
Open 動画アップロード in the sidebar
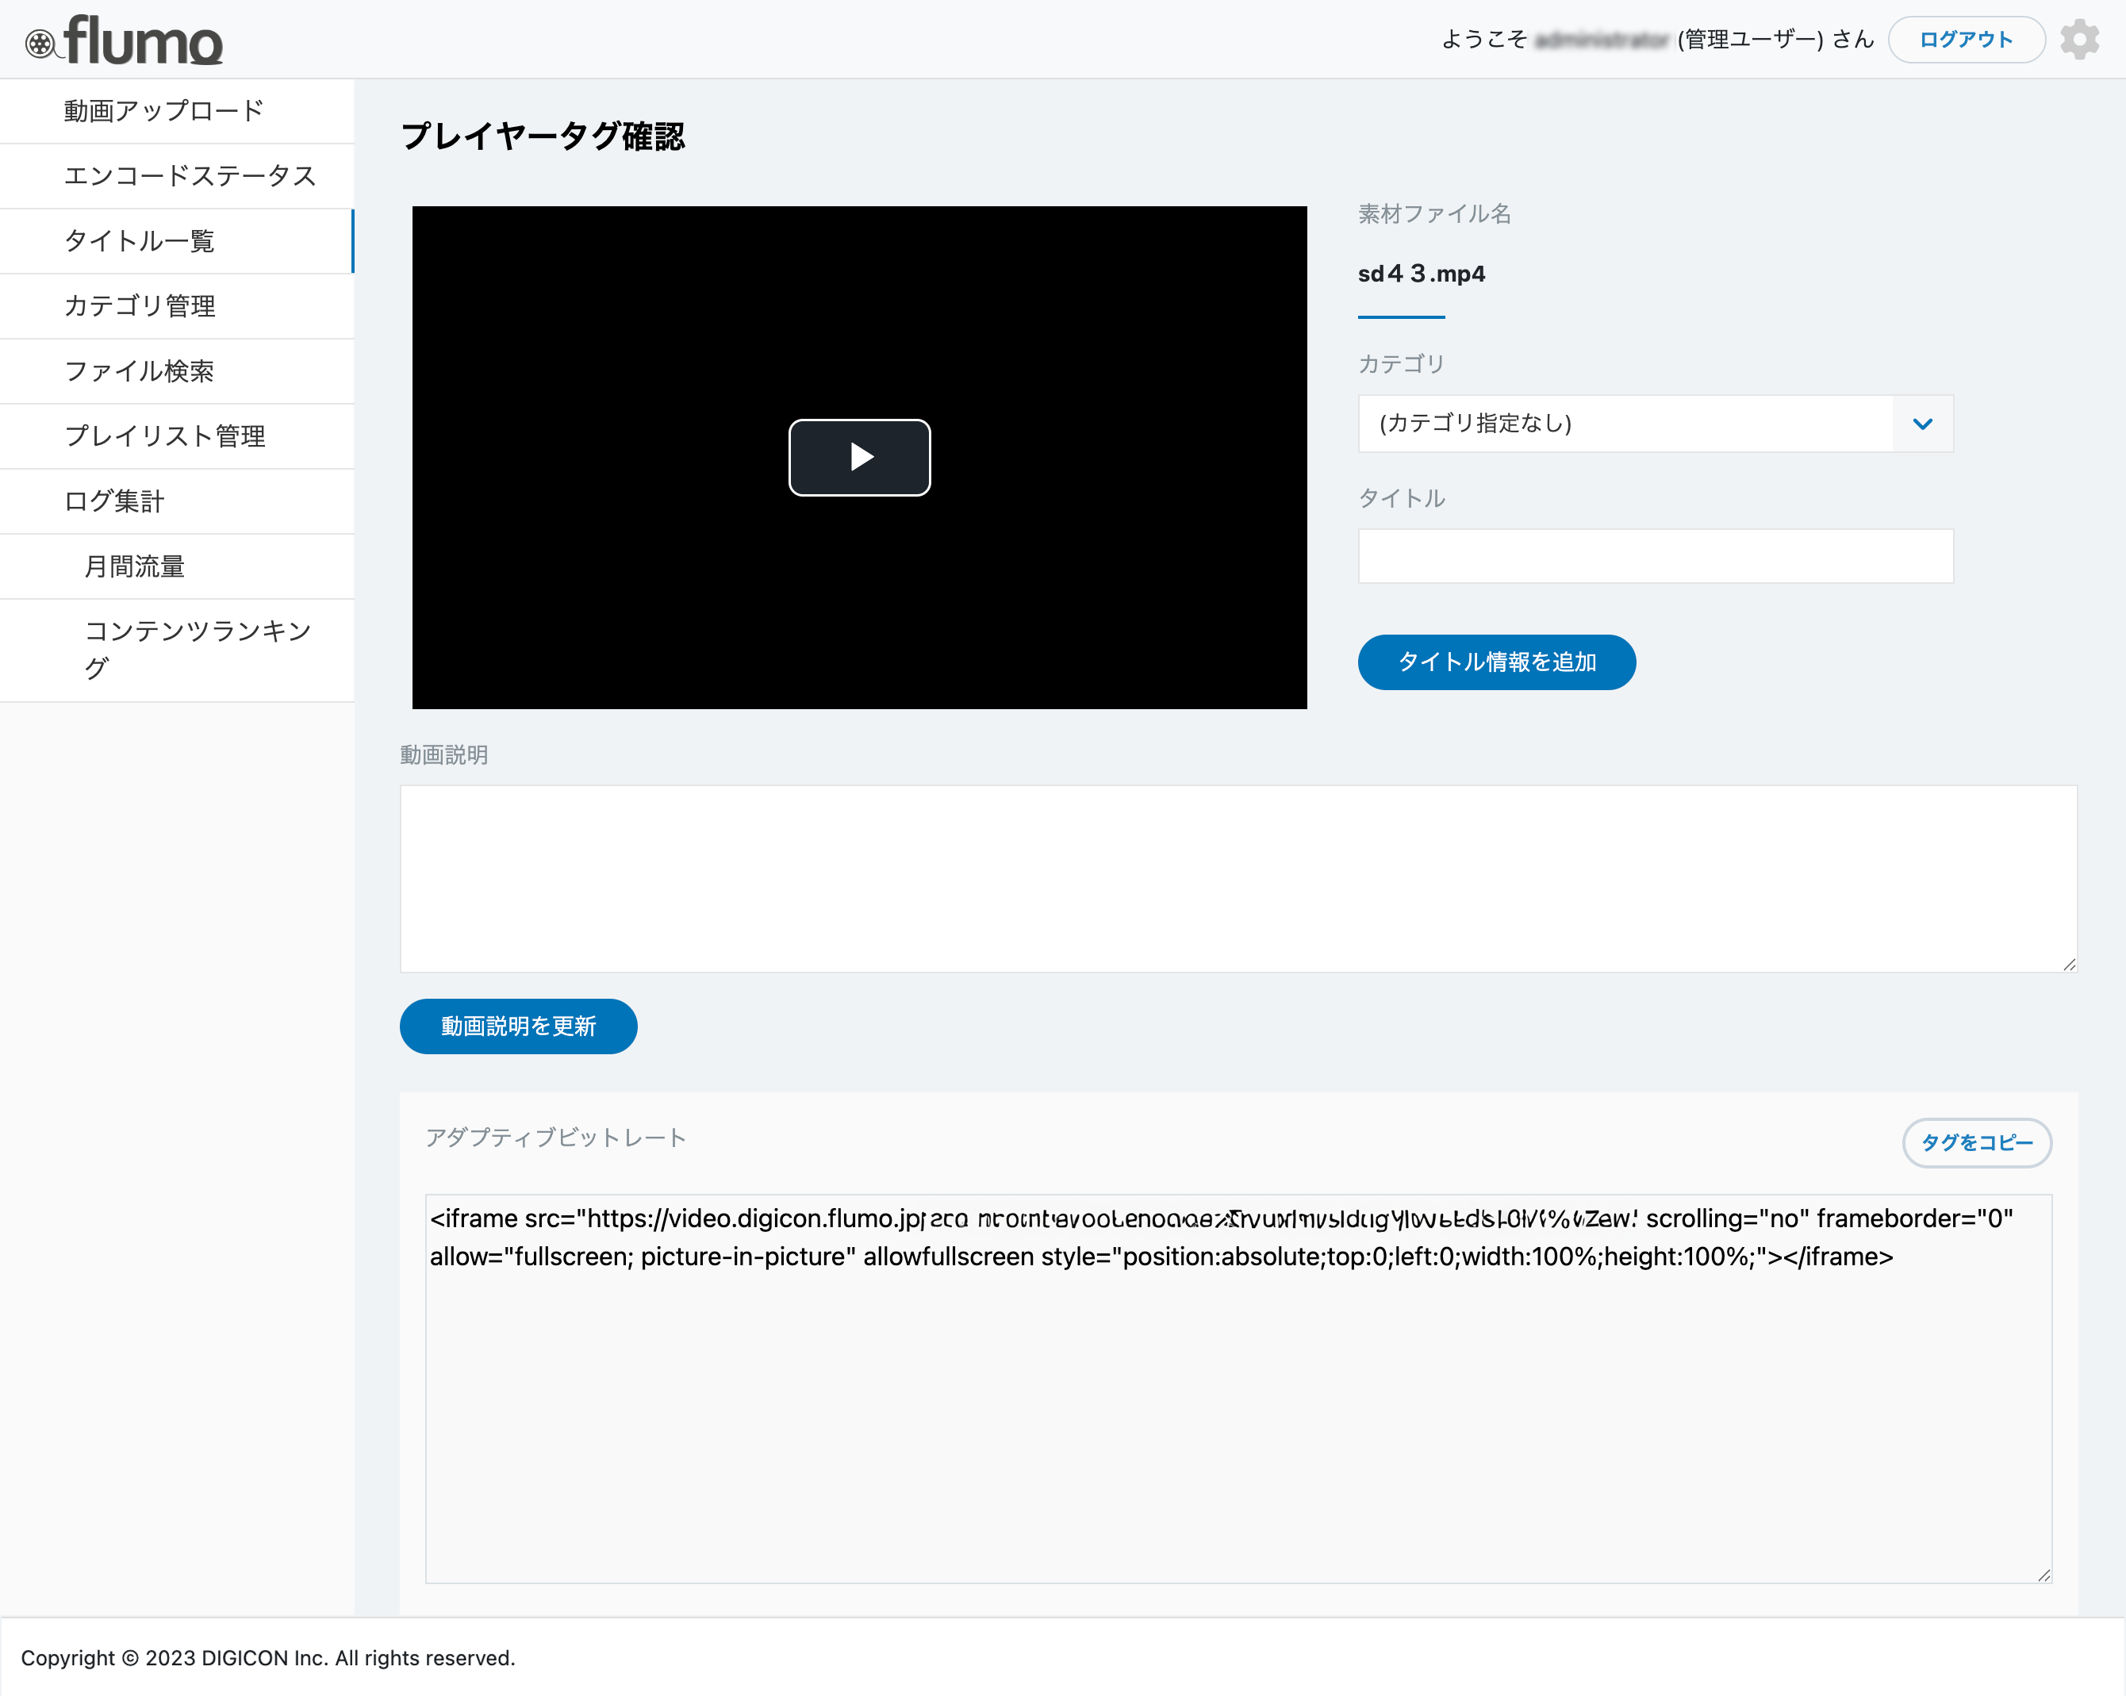178,111
